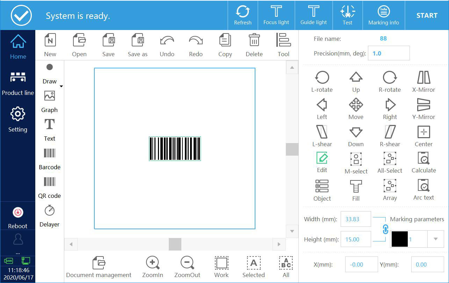This screenshot has width=449, height=283.
Task: Enable M-select mode
Action: [x=356, y=163]
